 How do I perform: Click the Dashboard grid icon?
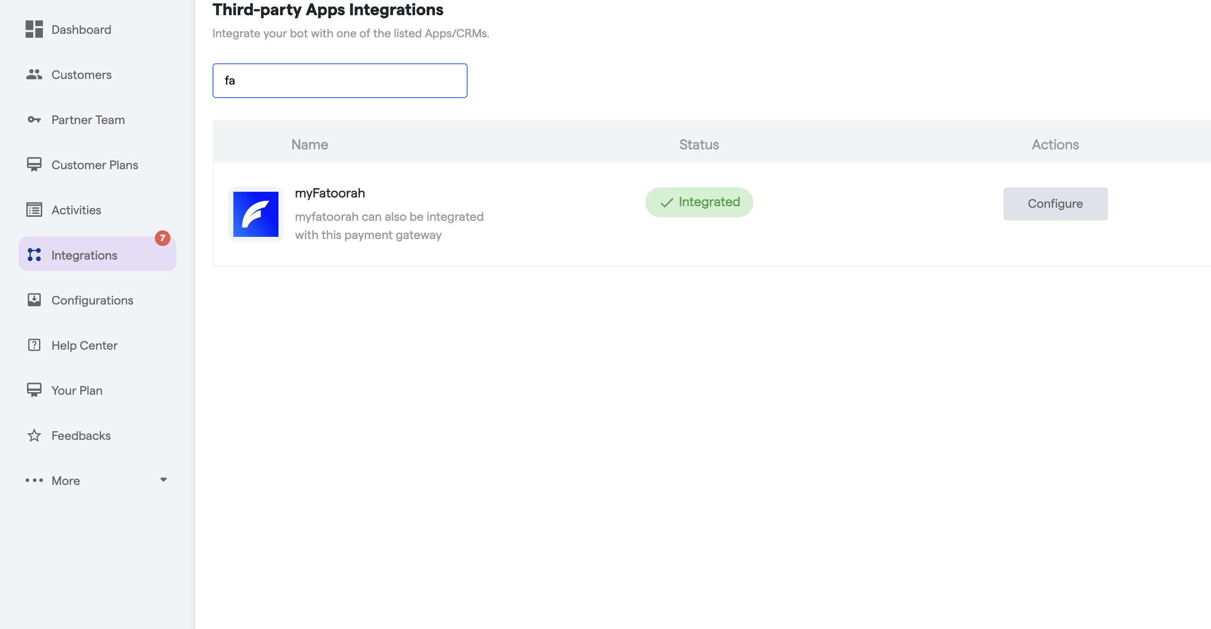point(34,29)
